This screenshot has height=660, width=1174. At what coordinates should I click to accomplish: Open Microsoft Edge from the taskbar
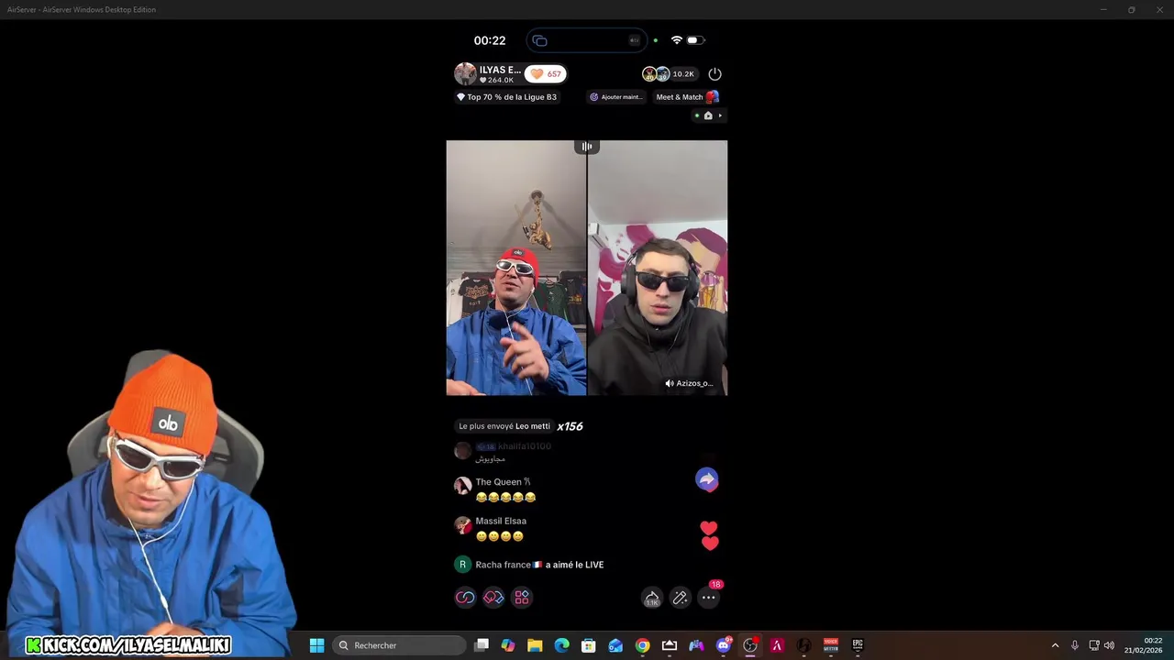click(561, 645)
